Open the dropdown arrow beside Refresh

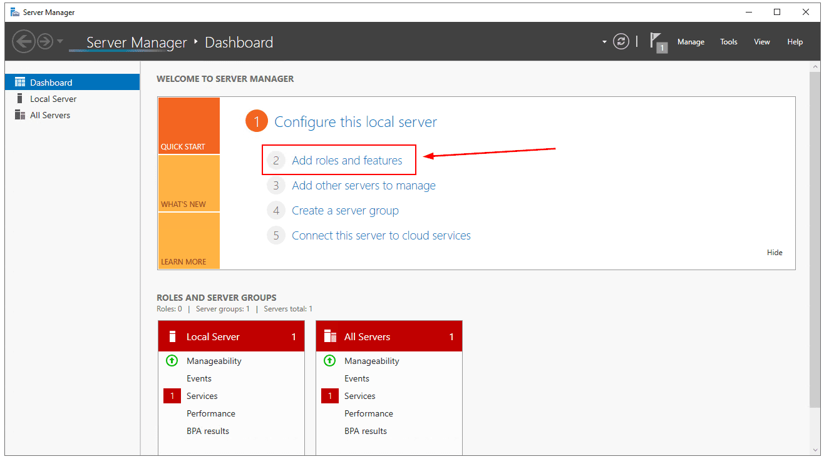tap(604, 42)
